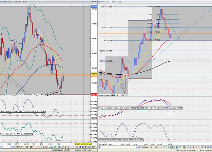Click first blue-framed window icon left of green candlestick, 1-Hour toolbar
This screenshot has height=152, width=212.
[x=166, y=147]
